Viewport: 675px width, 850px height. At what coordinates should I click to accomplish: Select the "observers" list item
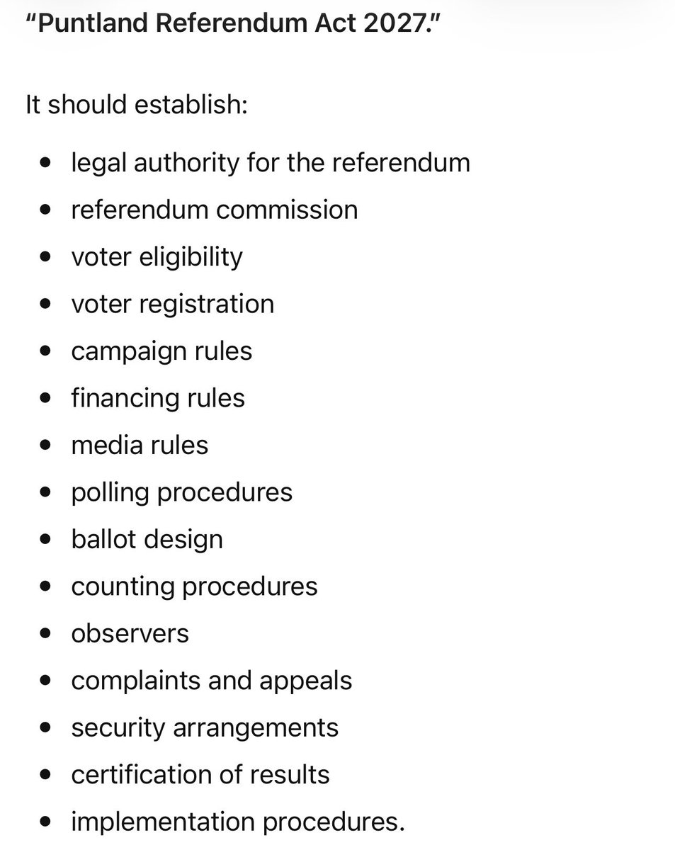click(130, 633)
